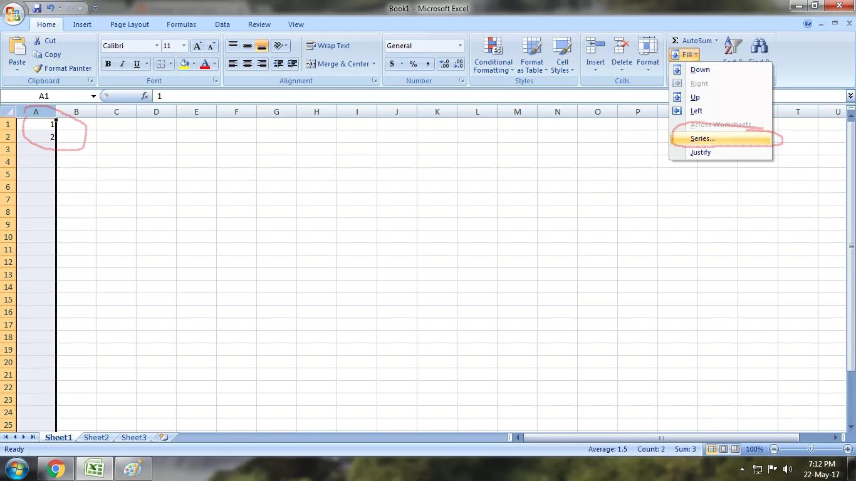Click the AutoSum button
856x481 pixels.
(x=692, y=41)
